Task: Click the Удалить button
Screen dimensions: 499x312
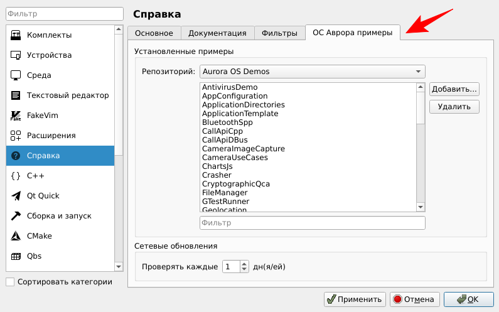Action: tap(454, 107)
